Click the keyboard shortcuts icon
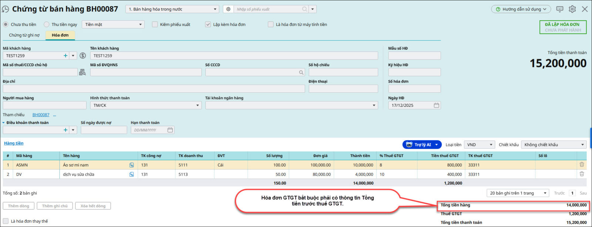This screenshot has width=592, height=227. pyautogui.click(x=560, y=9)
